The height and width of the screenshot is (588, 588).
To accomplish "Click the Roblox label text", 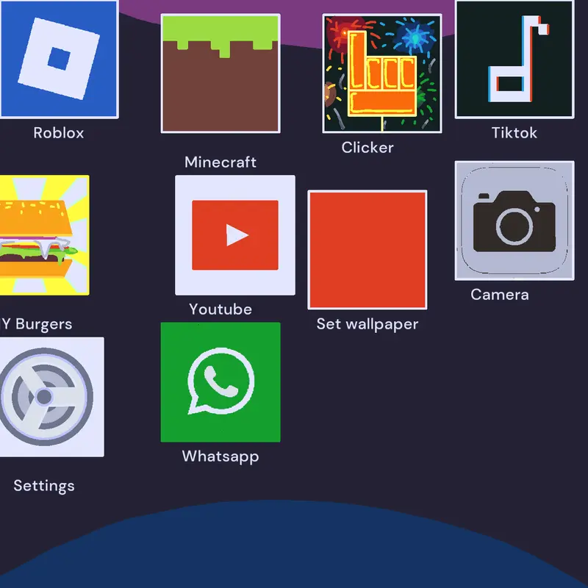I will coord(59,133).
